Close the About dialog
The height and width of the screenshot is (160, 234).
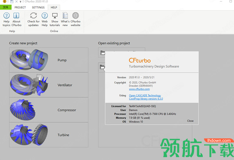(190, 121)
